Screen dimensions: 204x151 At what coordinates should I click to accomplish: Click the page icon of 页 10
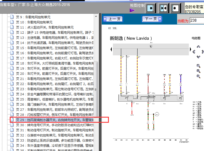(x=12, y=22)
